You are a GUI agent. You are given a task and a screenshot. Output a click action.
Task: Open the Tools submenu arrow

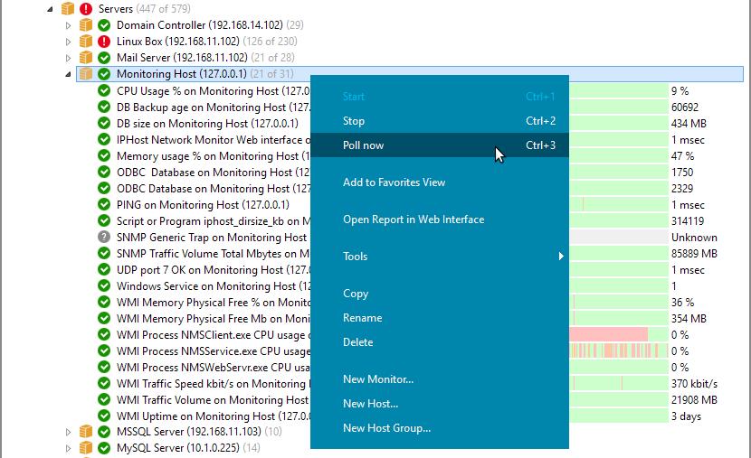[x=561, y=257]
